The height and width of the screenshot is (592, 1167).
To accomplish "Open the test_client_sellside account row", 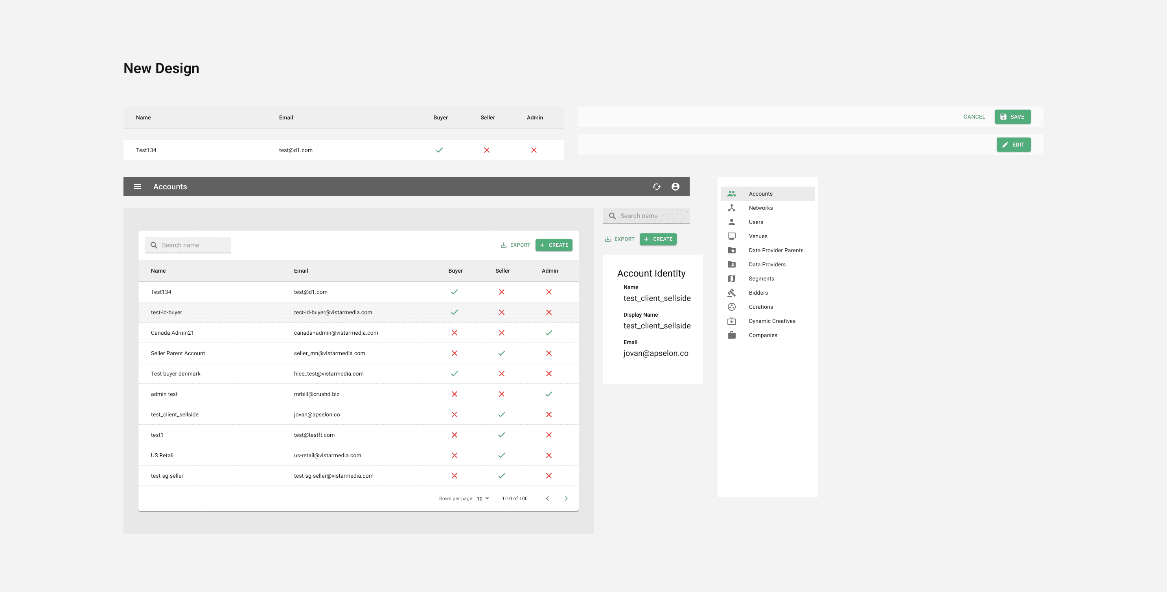I will tap(175, 414).
